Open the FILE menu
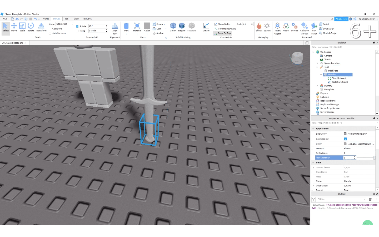Screen dimensions: 379x237 (x=5, y=19)
